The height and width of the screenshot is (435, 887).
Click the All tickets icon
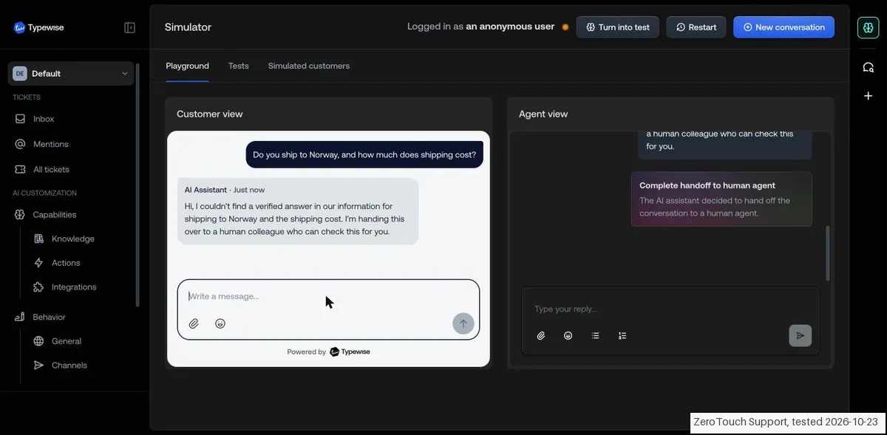[x=20, y=169]
